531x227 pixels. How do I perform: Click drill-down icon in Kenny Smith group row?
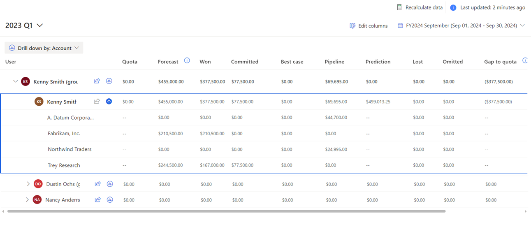click(x=109, y=81)
